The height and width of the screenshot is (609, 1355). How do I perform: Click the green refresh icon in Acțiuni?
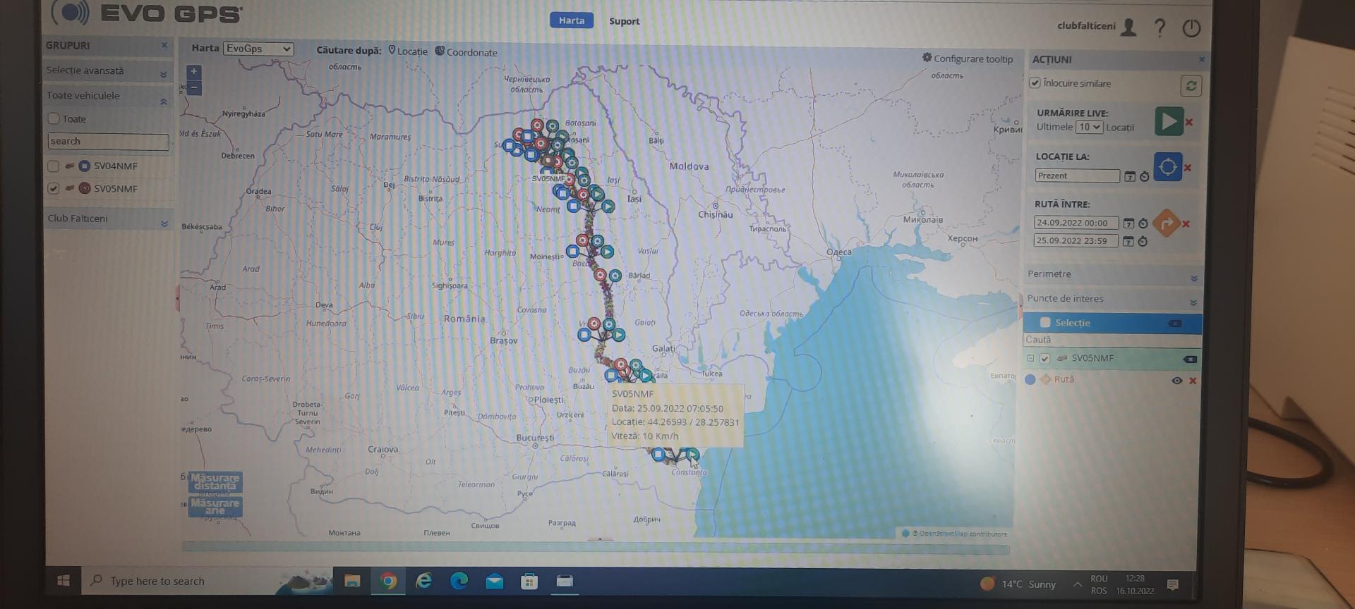(x=1191, y=85)
